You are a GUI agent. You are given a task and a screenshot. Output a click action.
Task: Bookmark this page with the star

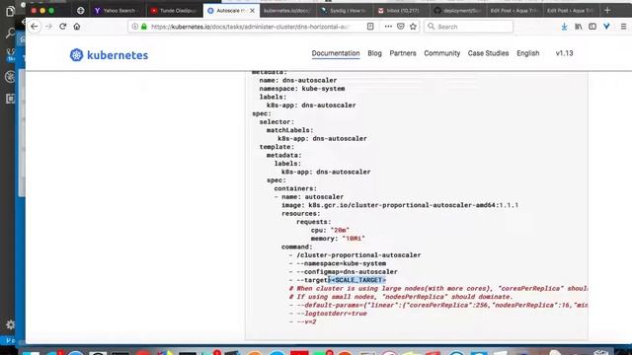(x=413, y=27)
